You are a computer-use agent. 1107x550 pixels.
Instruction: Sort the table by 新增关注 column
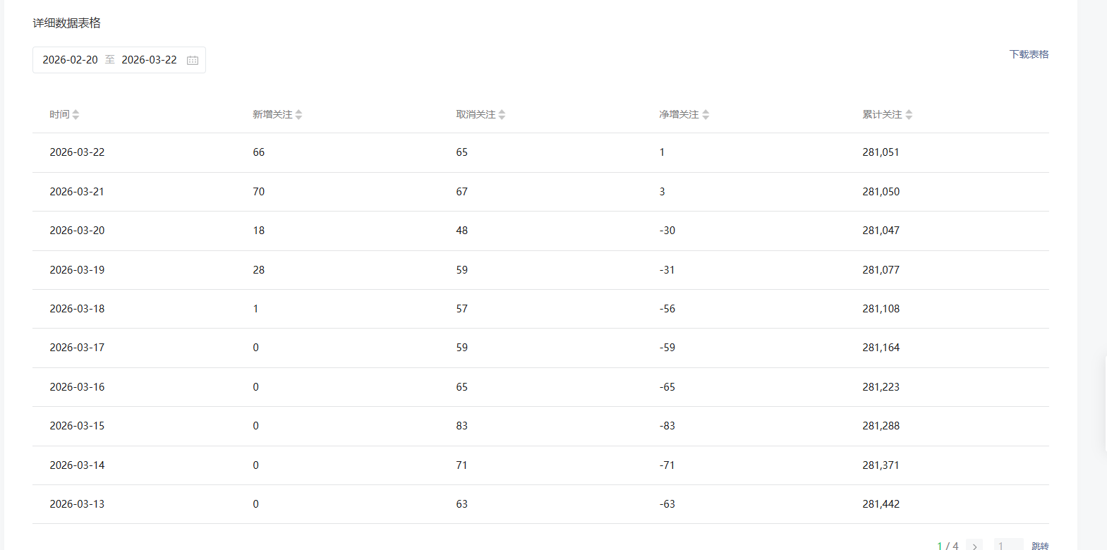(x=298, y=115)
